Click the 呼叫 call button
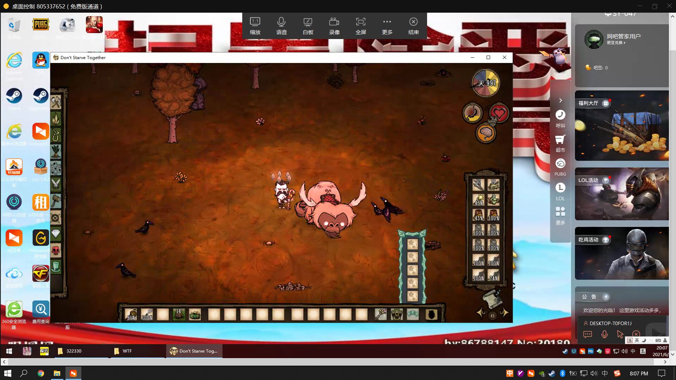676x380 pixels. pyautogui.click(x=561, y=119)
